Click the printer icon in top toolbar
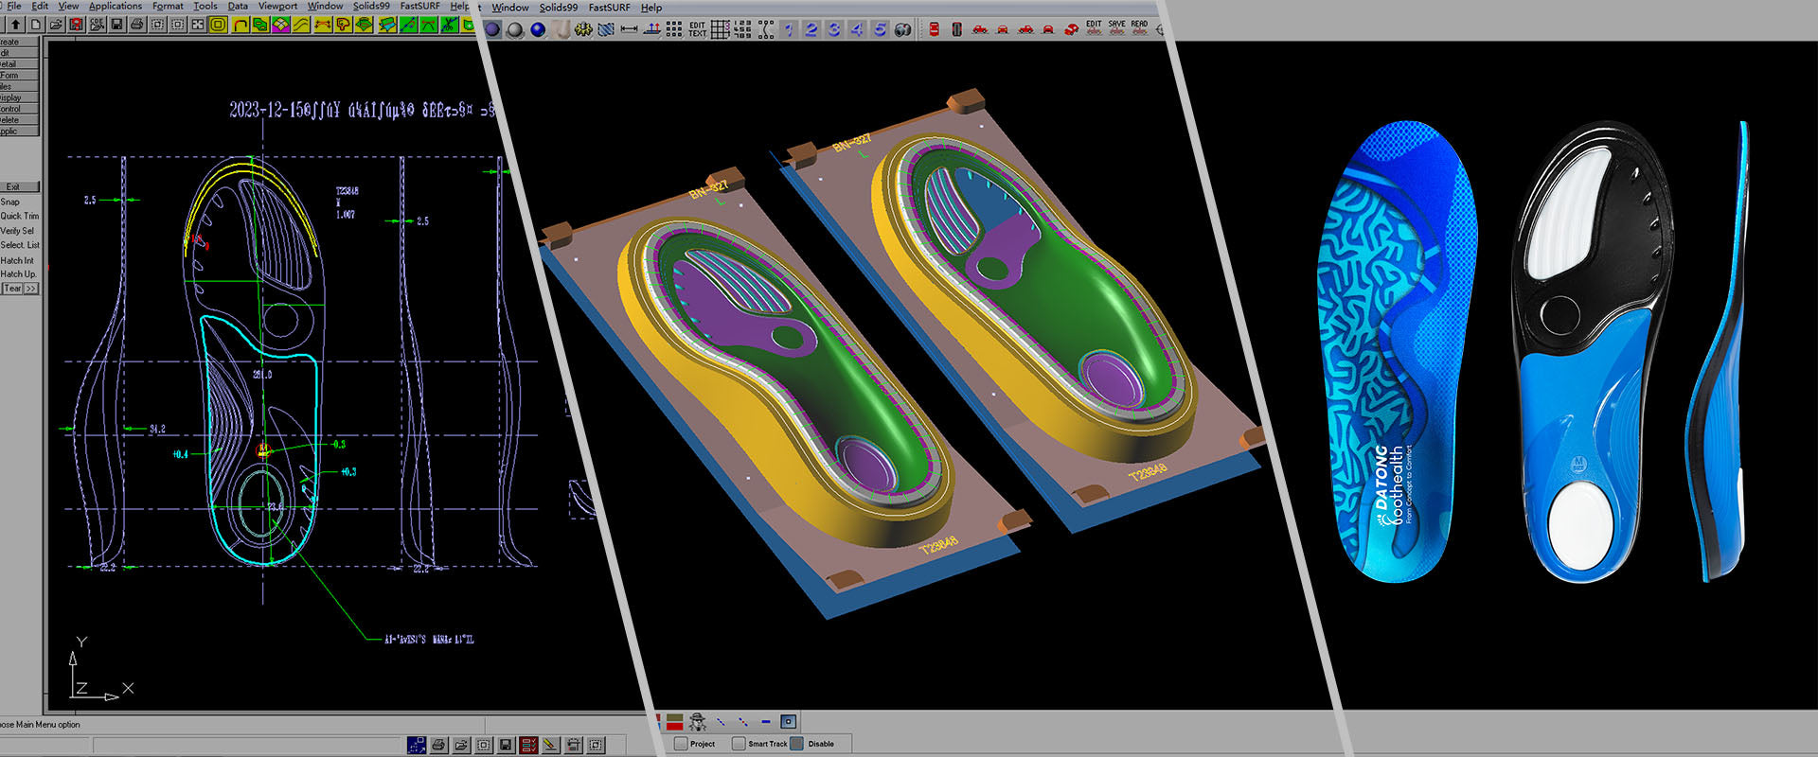 click(x=136, y=25)
